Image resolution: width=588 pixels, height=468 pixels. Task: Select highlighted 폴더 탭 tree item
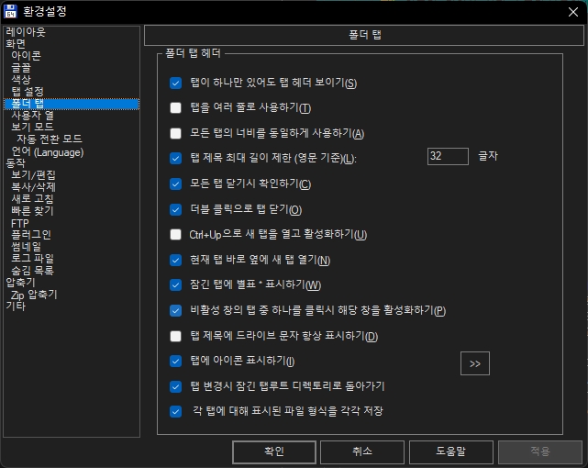click(72, 104)
